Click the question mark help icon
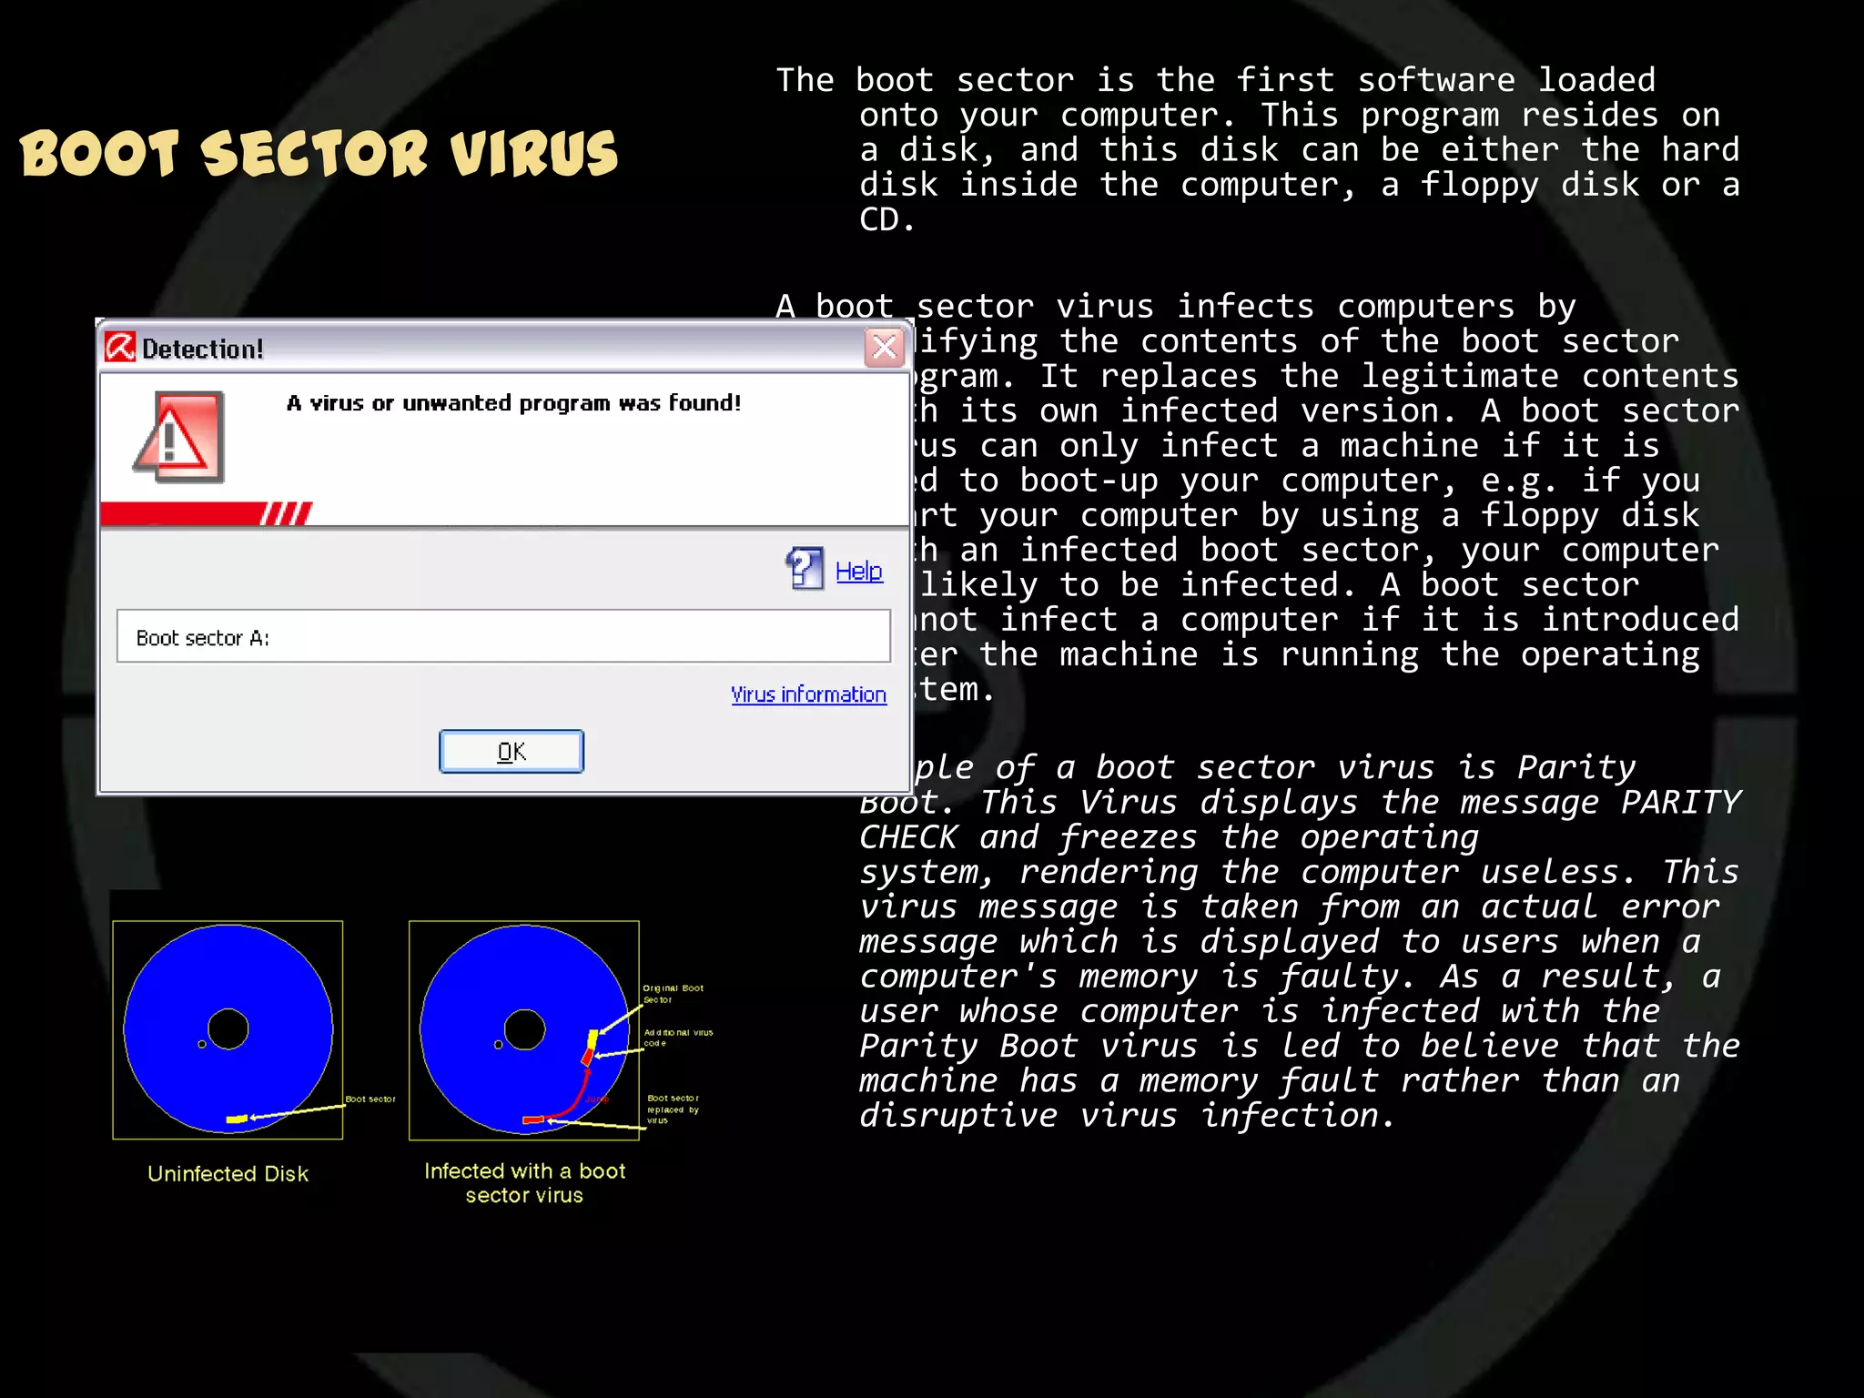 (805, 569)
